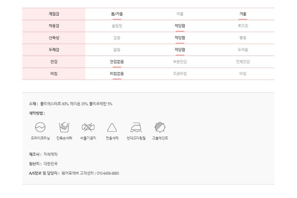
Task: Select the ironing with cloth (천대고다림질) icon
Action: pos(136,127)
